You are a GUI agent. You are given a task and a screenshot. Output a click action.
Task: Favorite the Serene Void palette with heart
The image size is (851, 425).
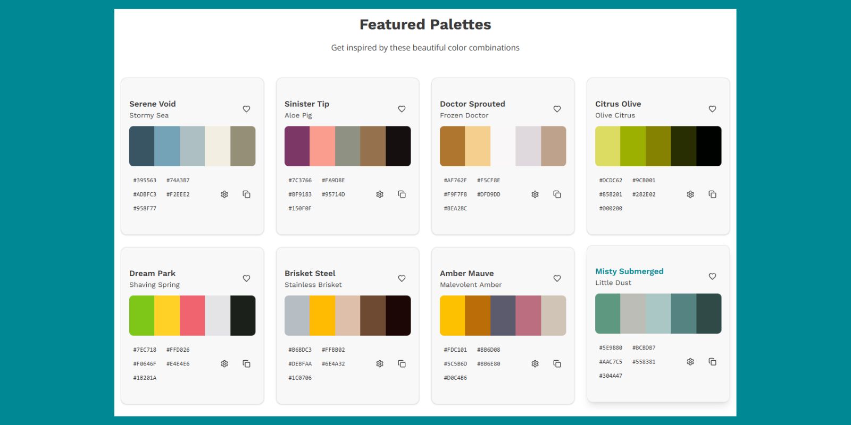[x=246, y=109]
